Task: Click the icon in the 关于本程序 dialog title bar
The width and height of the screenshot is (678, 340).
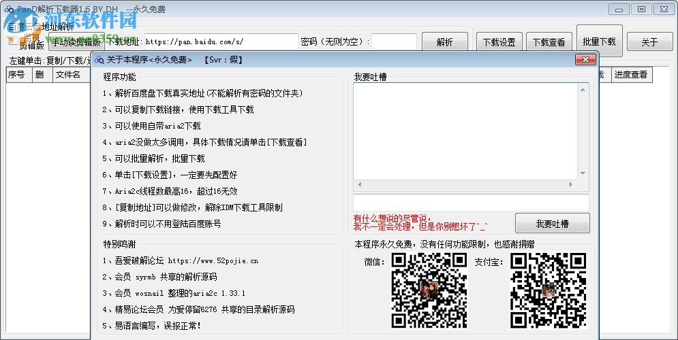Action: [99, 60]
